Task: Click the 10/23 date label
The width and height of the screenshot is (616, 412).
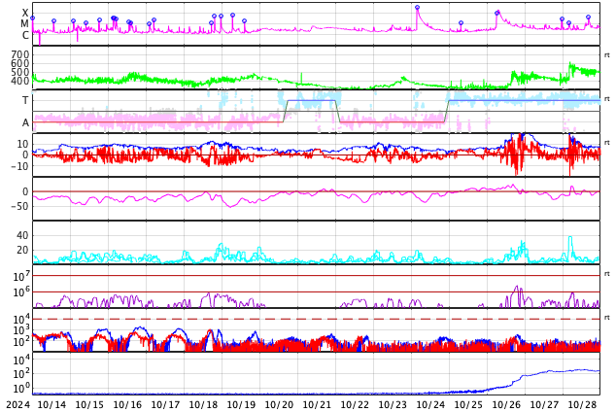Action: coord(393,404)
